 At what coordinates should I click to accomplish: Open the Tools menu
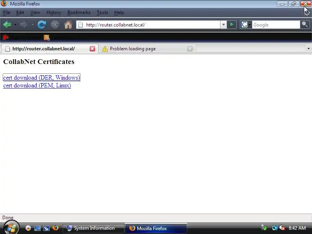pyautogui.click(x=102, y=12)
